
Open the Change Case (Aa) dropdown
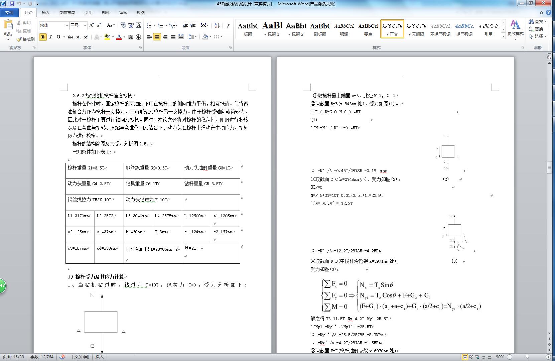[111, 25]
